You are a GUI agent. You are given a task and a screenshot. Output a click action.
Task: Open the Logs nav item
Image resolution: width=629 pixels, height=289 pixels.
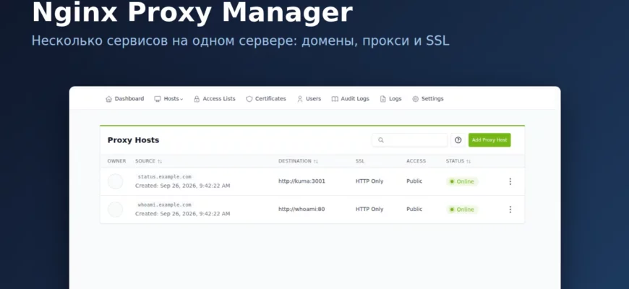[x=390, y=98]
